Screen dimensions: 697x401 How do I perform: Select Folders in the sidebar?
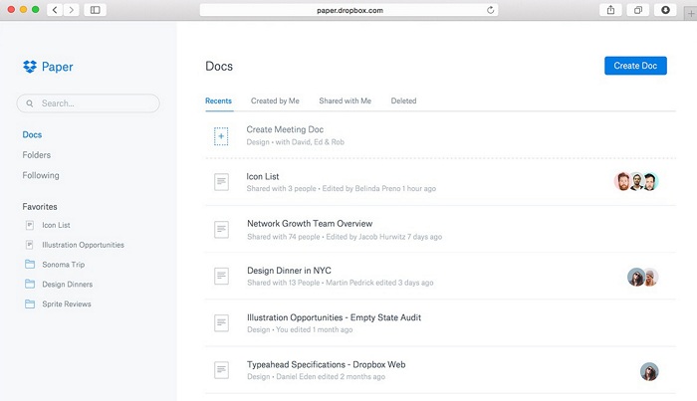point(37,155)
